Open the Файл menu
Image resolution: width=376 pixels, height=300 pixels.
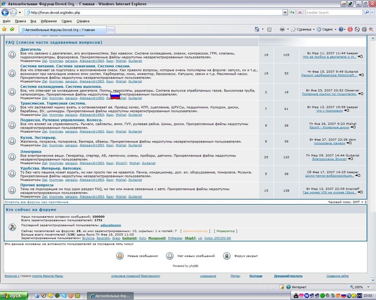coord(7,21)
